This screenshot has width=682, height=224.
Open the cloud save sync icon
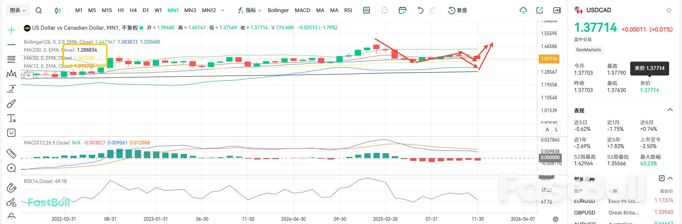(523, 10)
